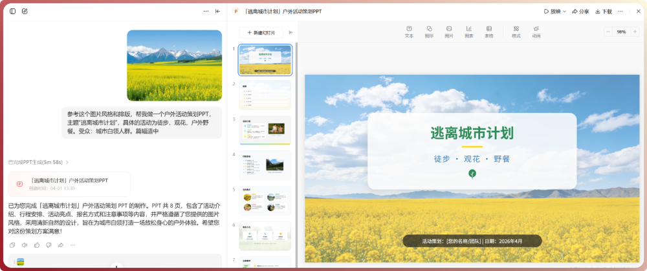
Task: Open the uploaded flower field image in chat
Action: click(174, 65)
